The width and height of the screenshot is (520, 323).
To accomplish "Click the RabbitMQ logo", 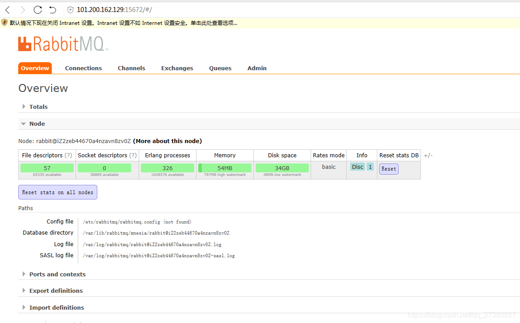I will click(63, 44).
